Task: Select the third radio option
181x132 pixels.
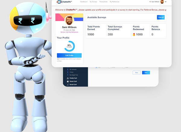Action: click(x=124, y=67)
